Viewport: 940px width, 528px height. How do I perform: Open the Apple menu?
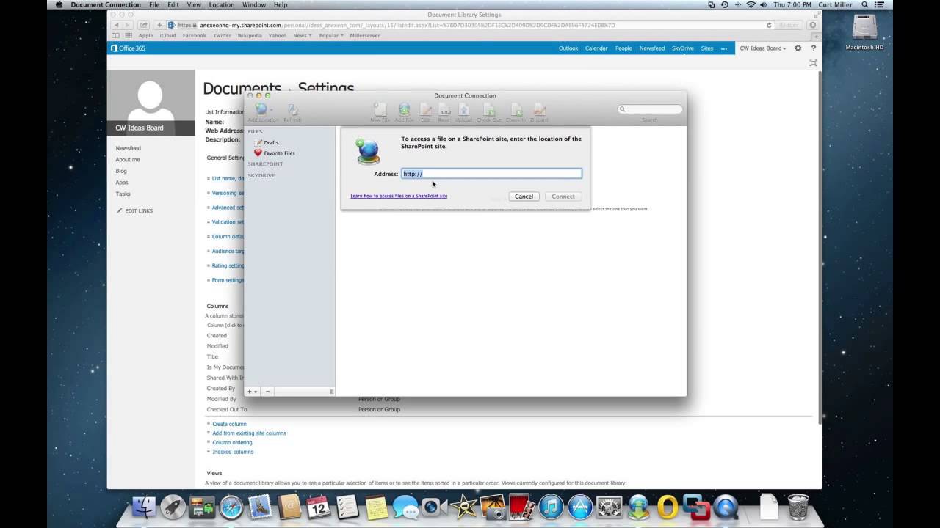59,4
